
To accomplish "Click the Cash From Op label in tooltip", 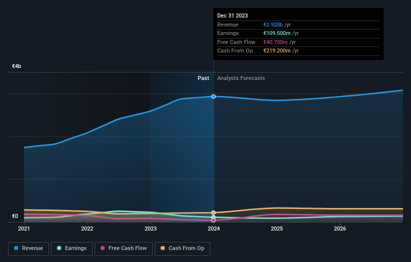I will [x=235, y=51].
